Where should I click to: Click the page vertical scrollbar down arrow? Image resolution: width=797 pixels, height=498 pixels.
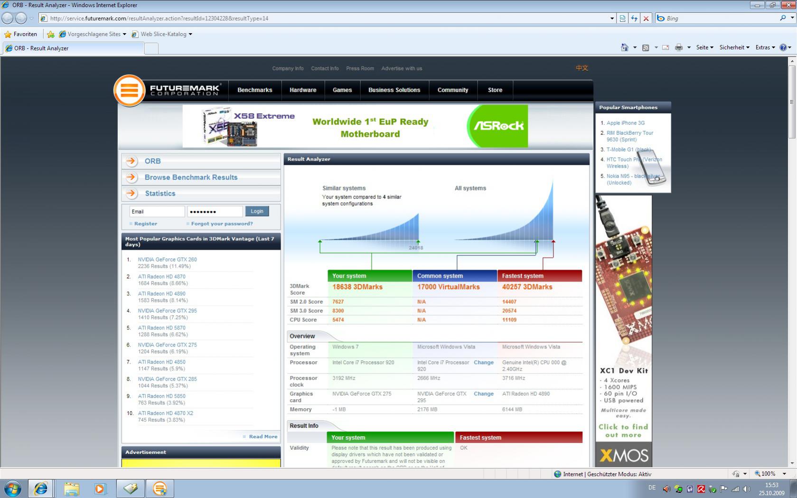coord(792,463)
